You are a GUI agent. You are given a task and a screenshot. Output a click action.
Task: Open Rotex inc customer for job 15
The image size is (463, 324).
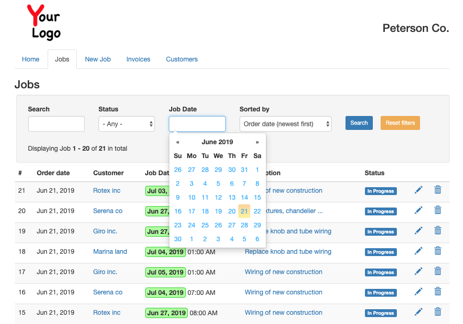tap(107, 313)
